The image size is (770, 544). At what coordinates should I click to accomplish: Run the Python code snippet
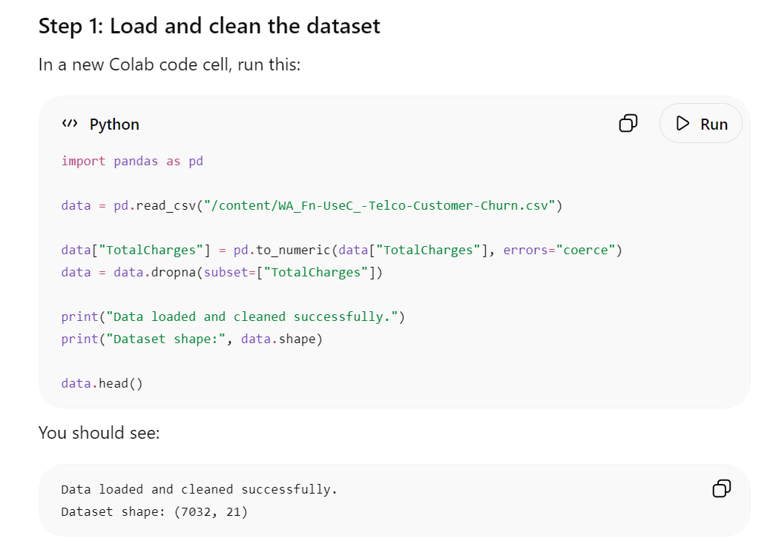coord(701,123)
